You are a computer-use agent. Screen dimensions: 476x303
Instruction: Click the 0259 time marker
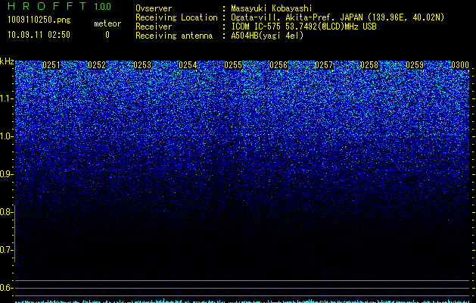[415, 65]
